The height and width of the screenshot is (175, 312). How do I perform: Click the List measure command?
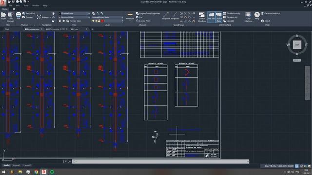click(x=139, y=17)
